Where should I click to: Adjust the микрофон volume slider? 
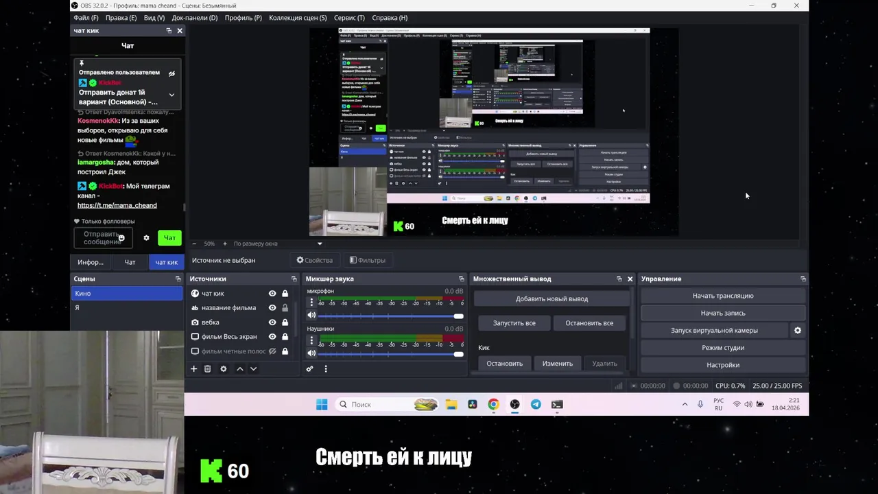[x=390, y=316]
